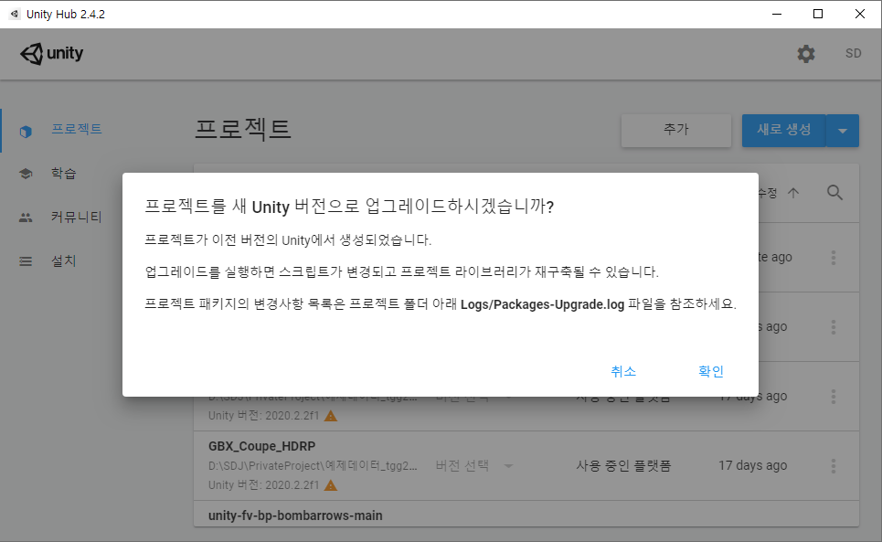The image size is (882, 542).
Task: Open 버전 선택 dropdown for GBX_Coupe_HDRP
Action: click(x=474, y=465)
